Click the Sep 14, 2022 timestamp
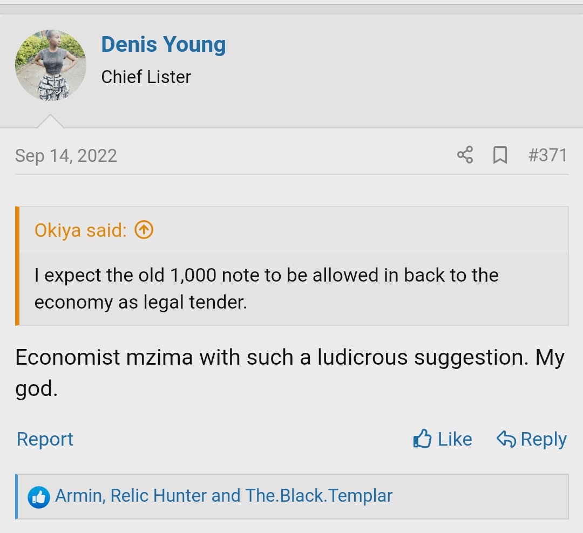The width and height of the screenshot is (583, 533). coord(66,156)
